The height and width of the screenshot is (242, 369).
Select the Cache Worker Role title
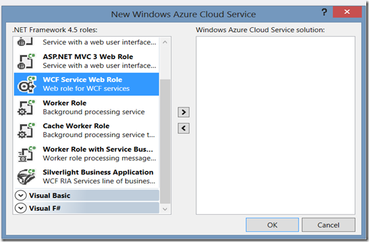[76, 126]
